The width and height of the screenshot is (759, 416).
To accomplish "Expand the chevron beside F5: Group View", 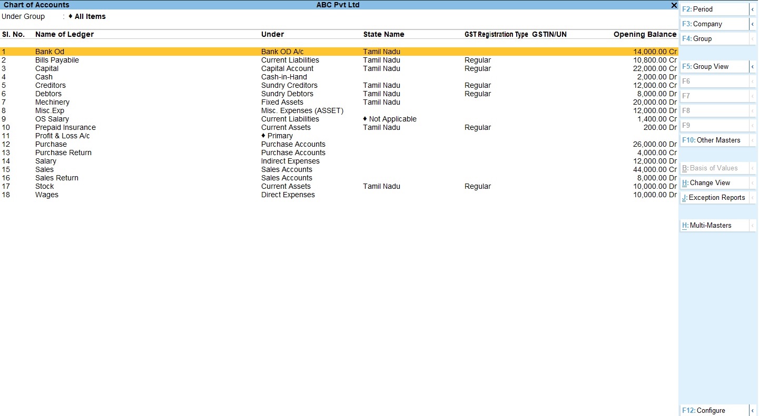I will pos(753,66).
